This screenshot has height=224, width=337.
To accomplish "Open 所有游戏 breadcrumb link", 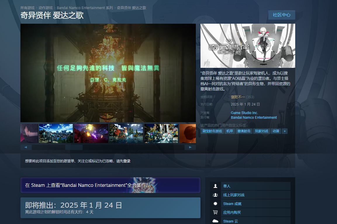I will 27,8.
